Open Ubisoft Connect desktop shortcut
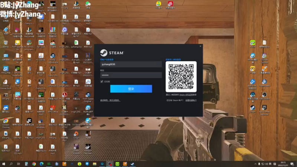The width and height of the screenshot is (297, 167). [x=264, y=58]
